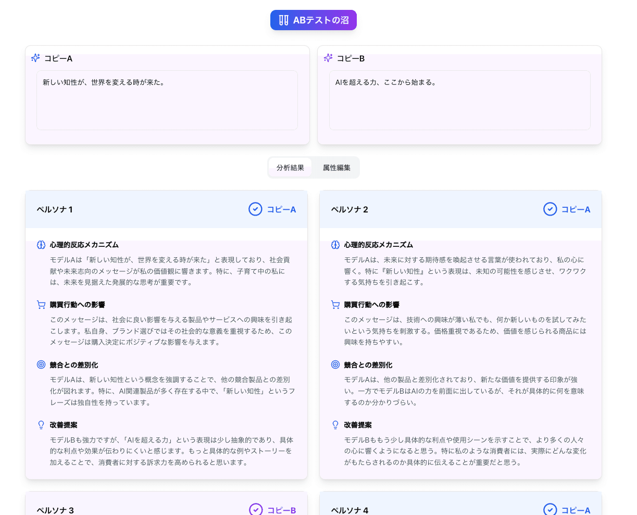Click the lightbulb icon in ペルソナ 2 card
The image size is (637, 515).
(x=335, y=425)
